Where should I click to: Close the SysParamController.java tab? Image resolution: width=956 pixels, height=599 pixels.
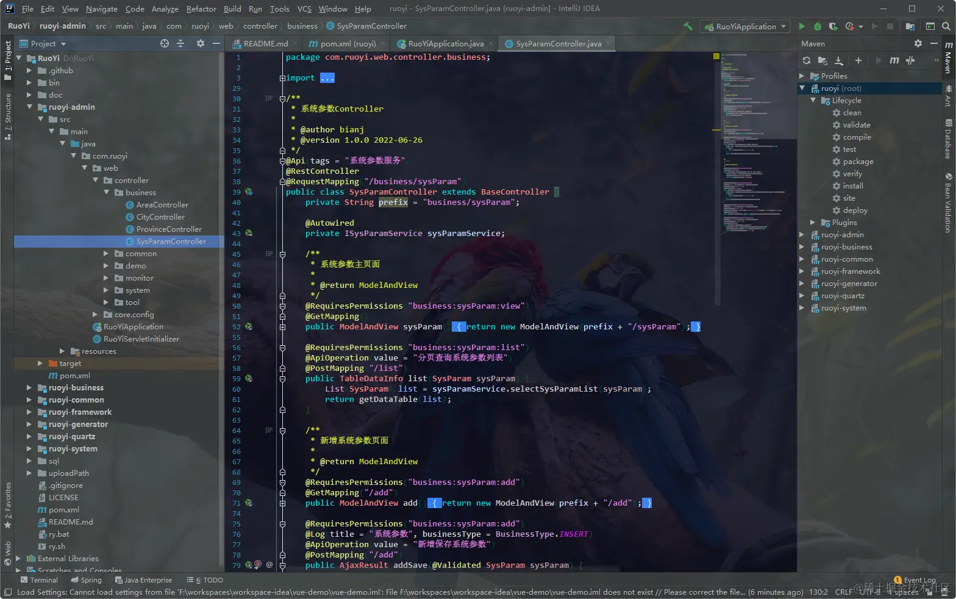(608, 43)
